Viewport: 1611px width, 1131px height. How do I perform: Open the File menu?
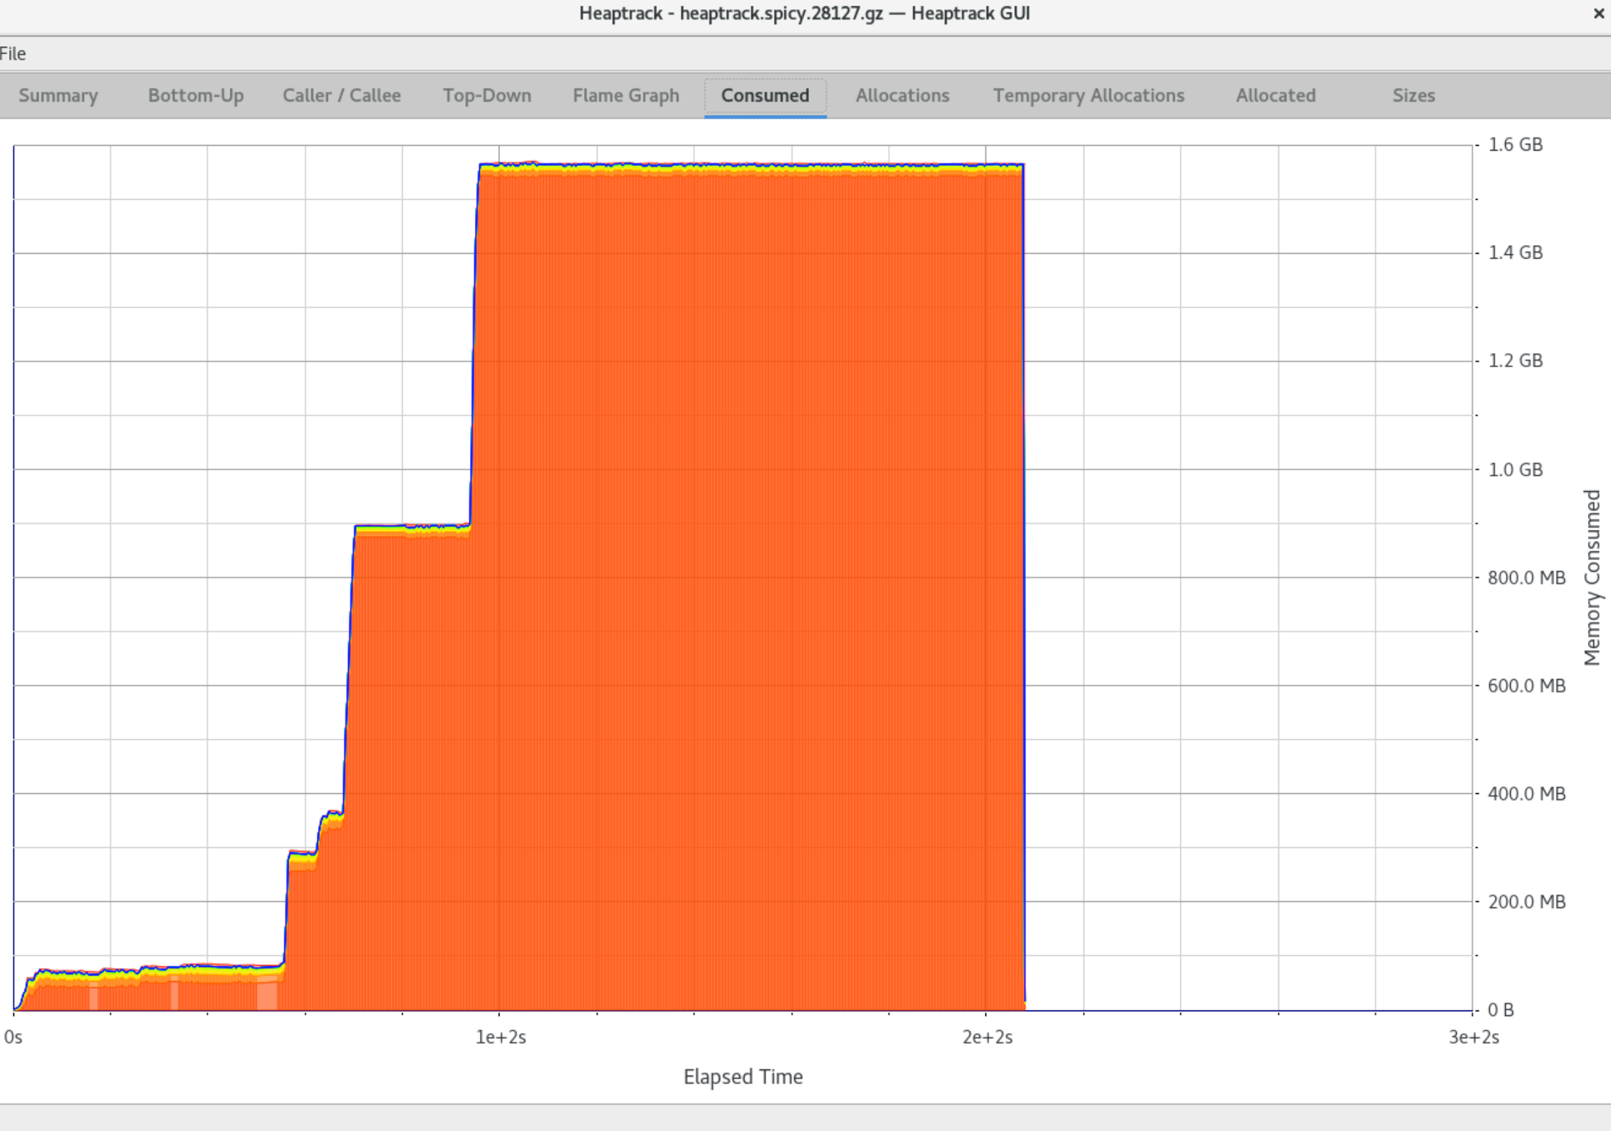tap(13, 54)
